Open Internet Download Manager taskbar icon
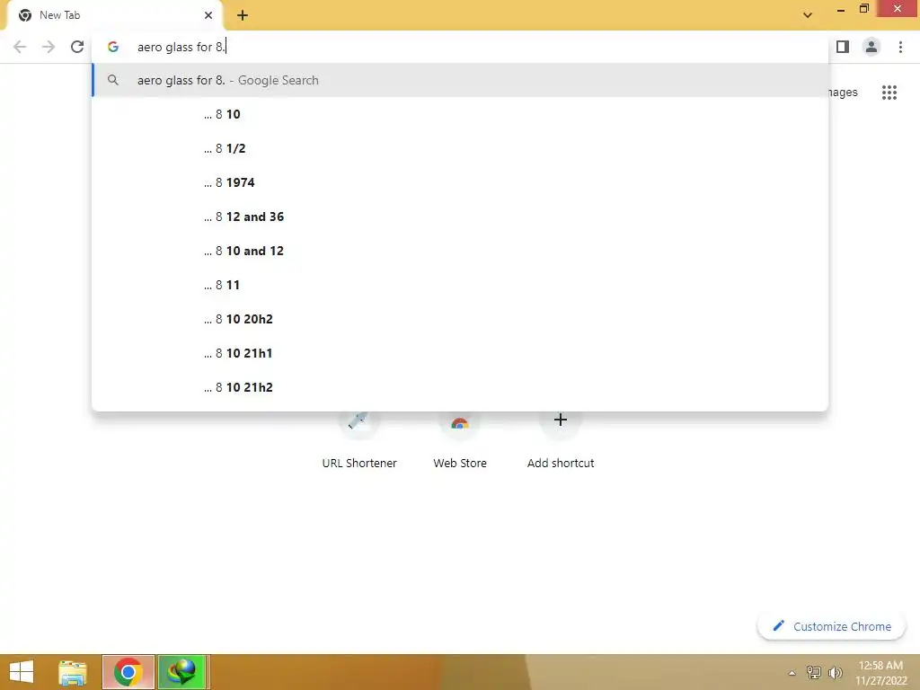Image resolution: width=920 pixels, height=690 pixels. pyautogui.click(x=181, y=672)
